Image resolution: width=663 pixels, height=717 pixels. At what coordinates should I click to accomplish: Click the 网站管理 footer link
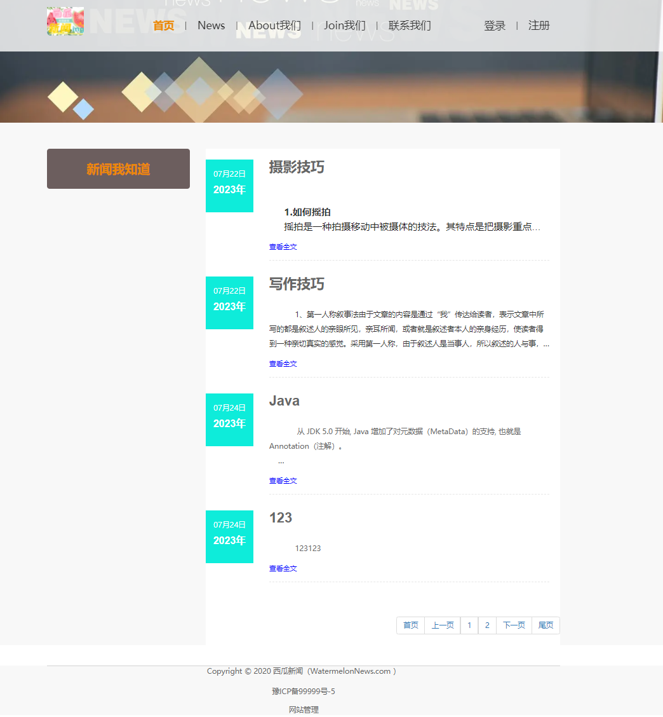click(304, 710)
